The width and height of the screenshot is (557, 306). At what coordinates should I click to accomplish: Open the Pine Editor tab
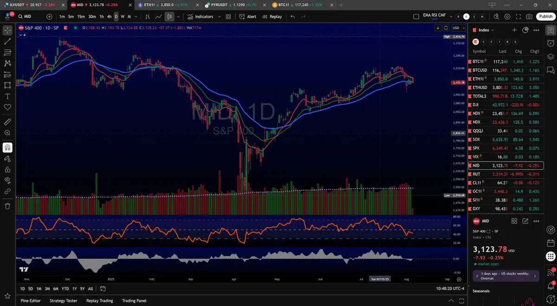31,300
